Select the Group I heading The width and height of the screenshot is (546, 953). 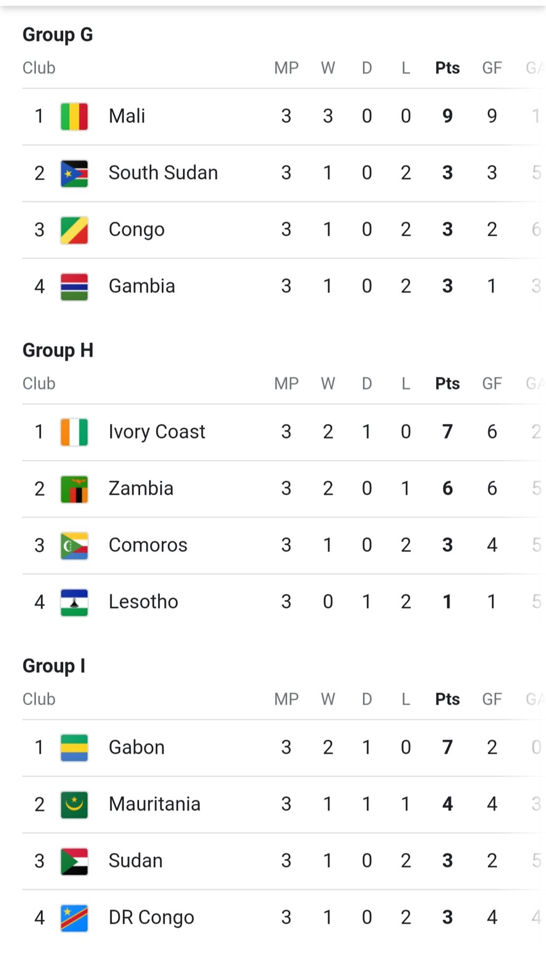(x=53, y=666)
